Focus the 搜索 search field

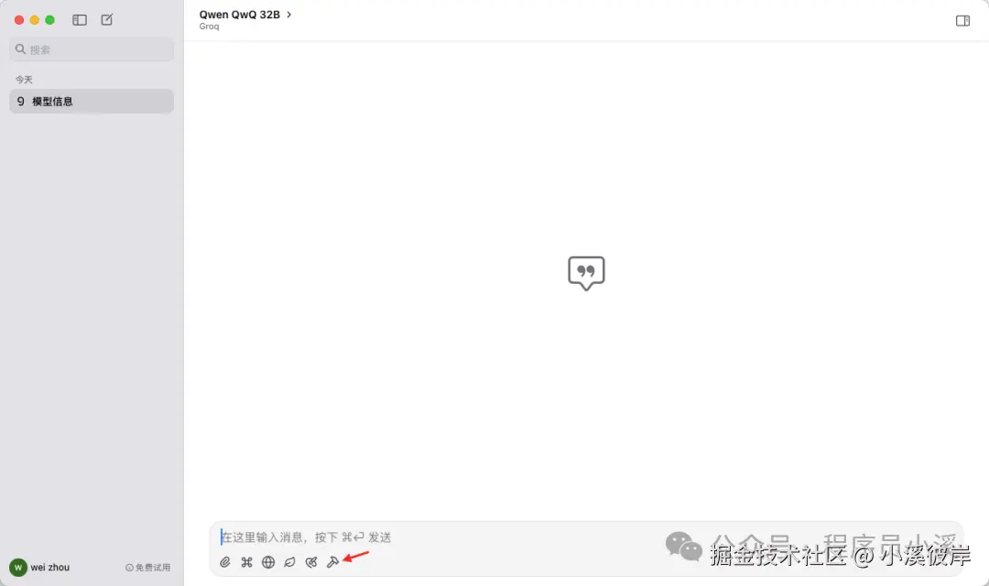[x=92, y=49]
